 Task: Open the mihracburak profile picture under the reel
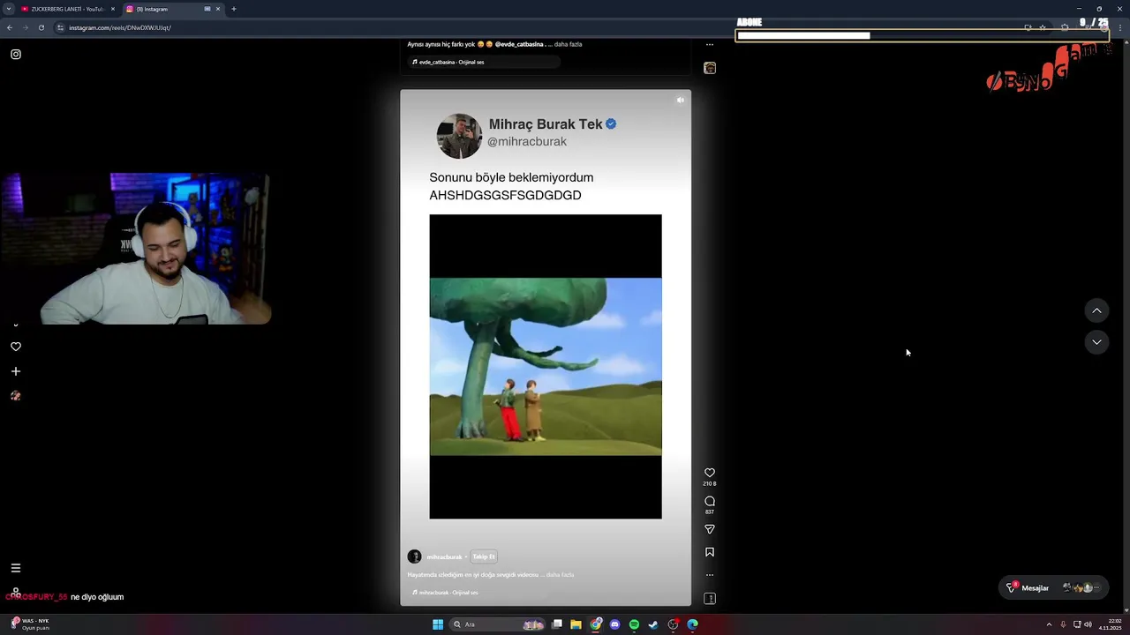(x=414, y=557)
